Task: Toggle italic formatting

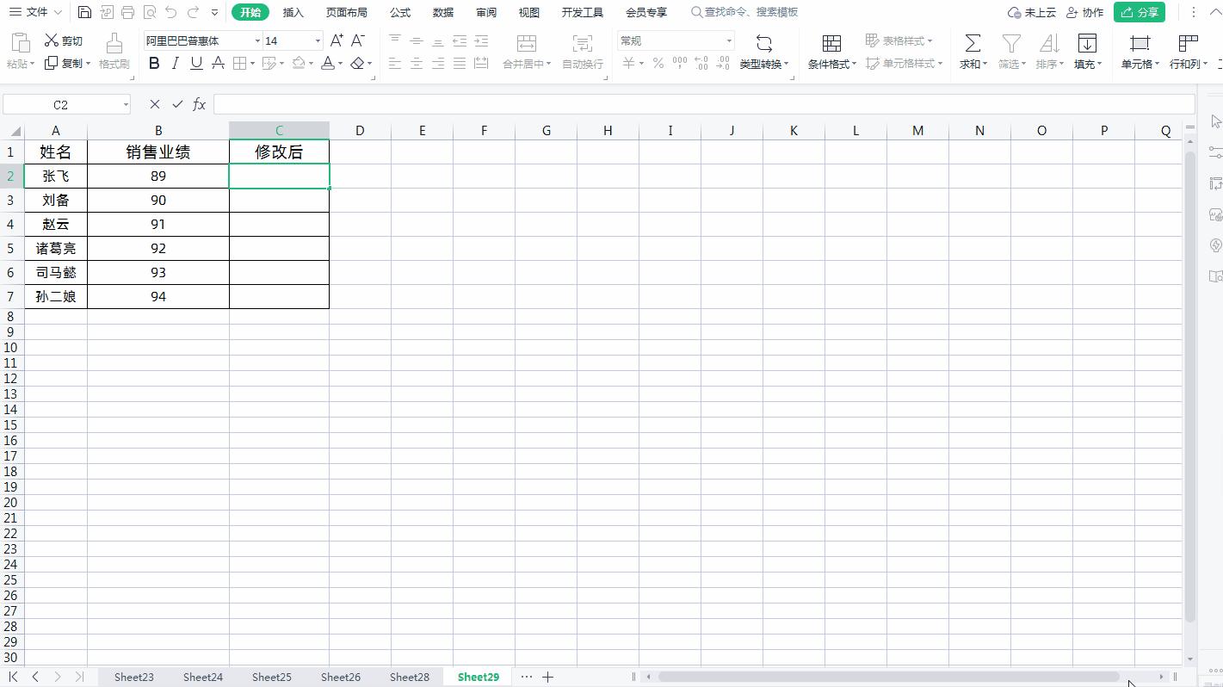Action: 176,63
